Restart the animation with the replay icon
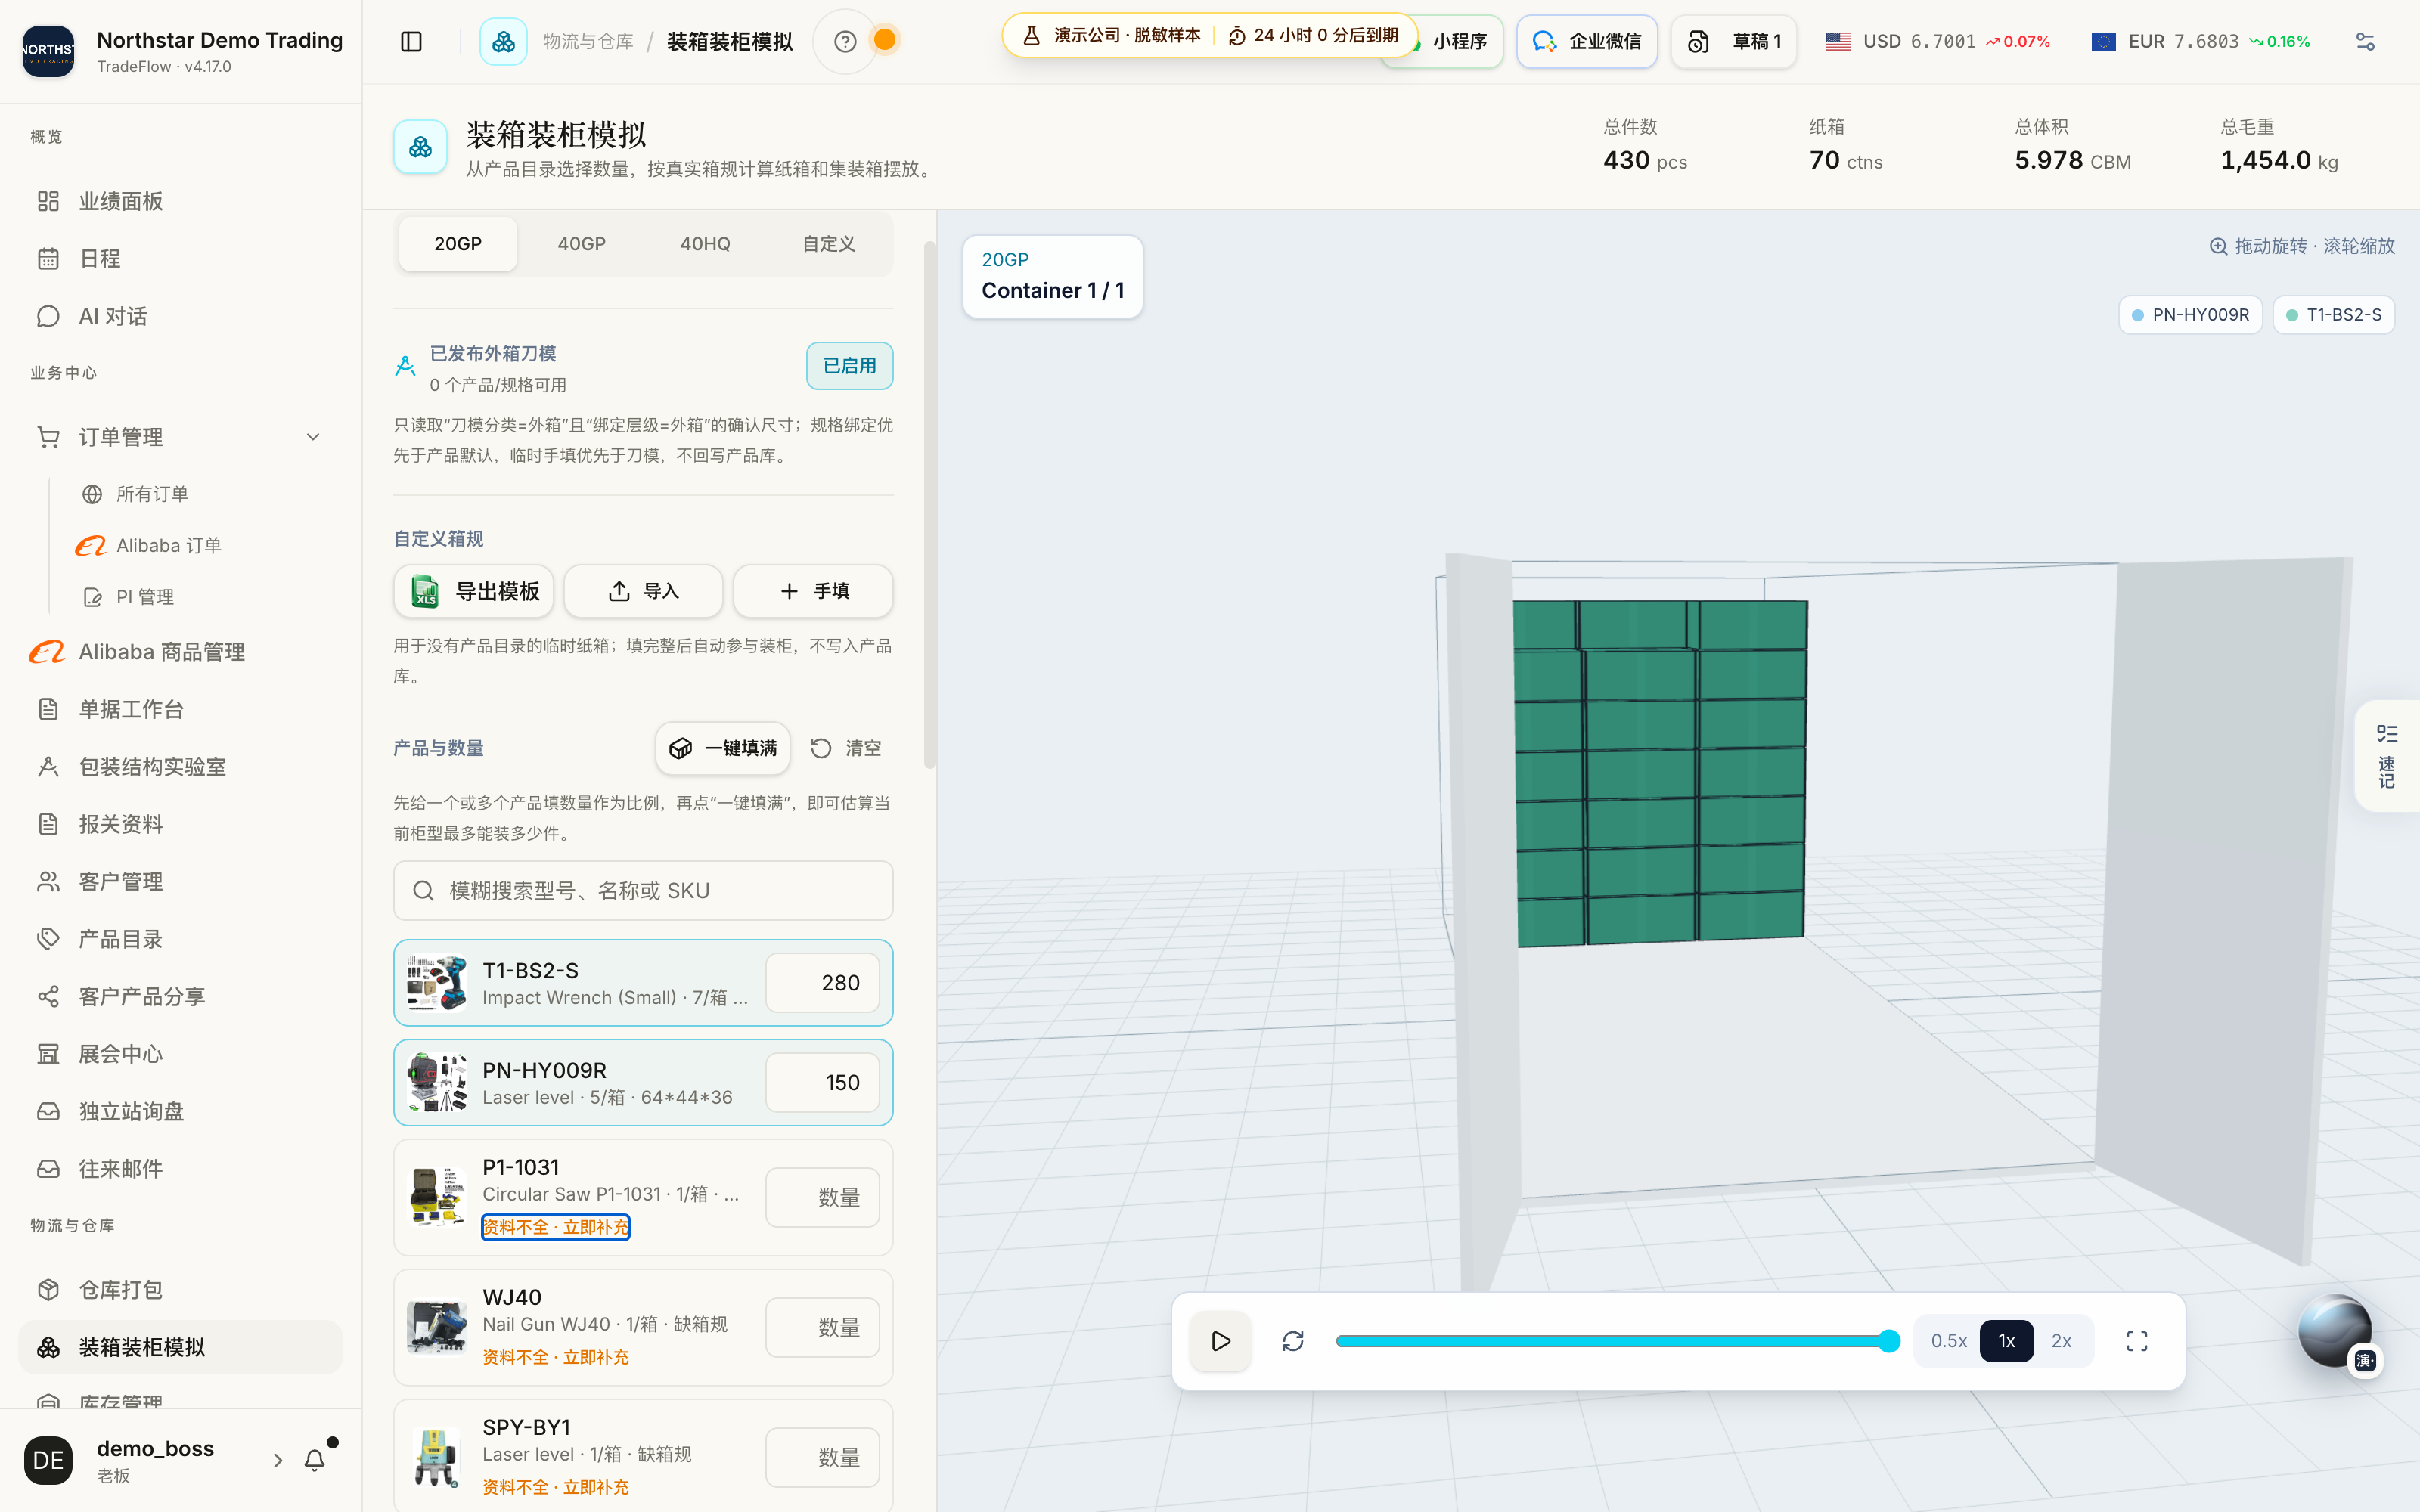This screenshot has height=1512, width=2420. click(x=1293, y=1341)
